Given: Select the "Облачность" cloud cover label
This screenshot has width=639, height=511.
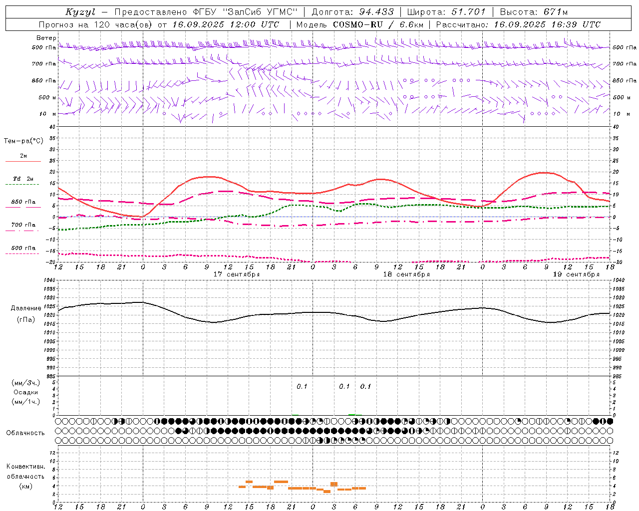Looking at the screenshot, I should point(25,433).
